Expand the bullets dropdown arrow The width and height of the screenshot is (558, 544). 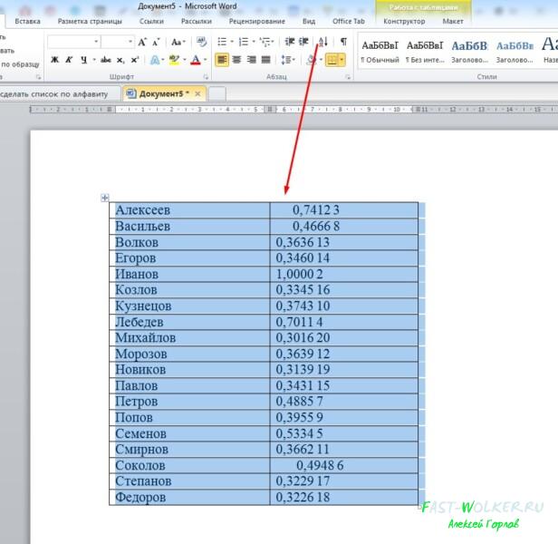click(232, 42)
